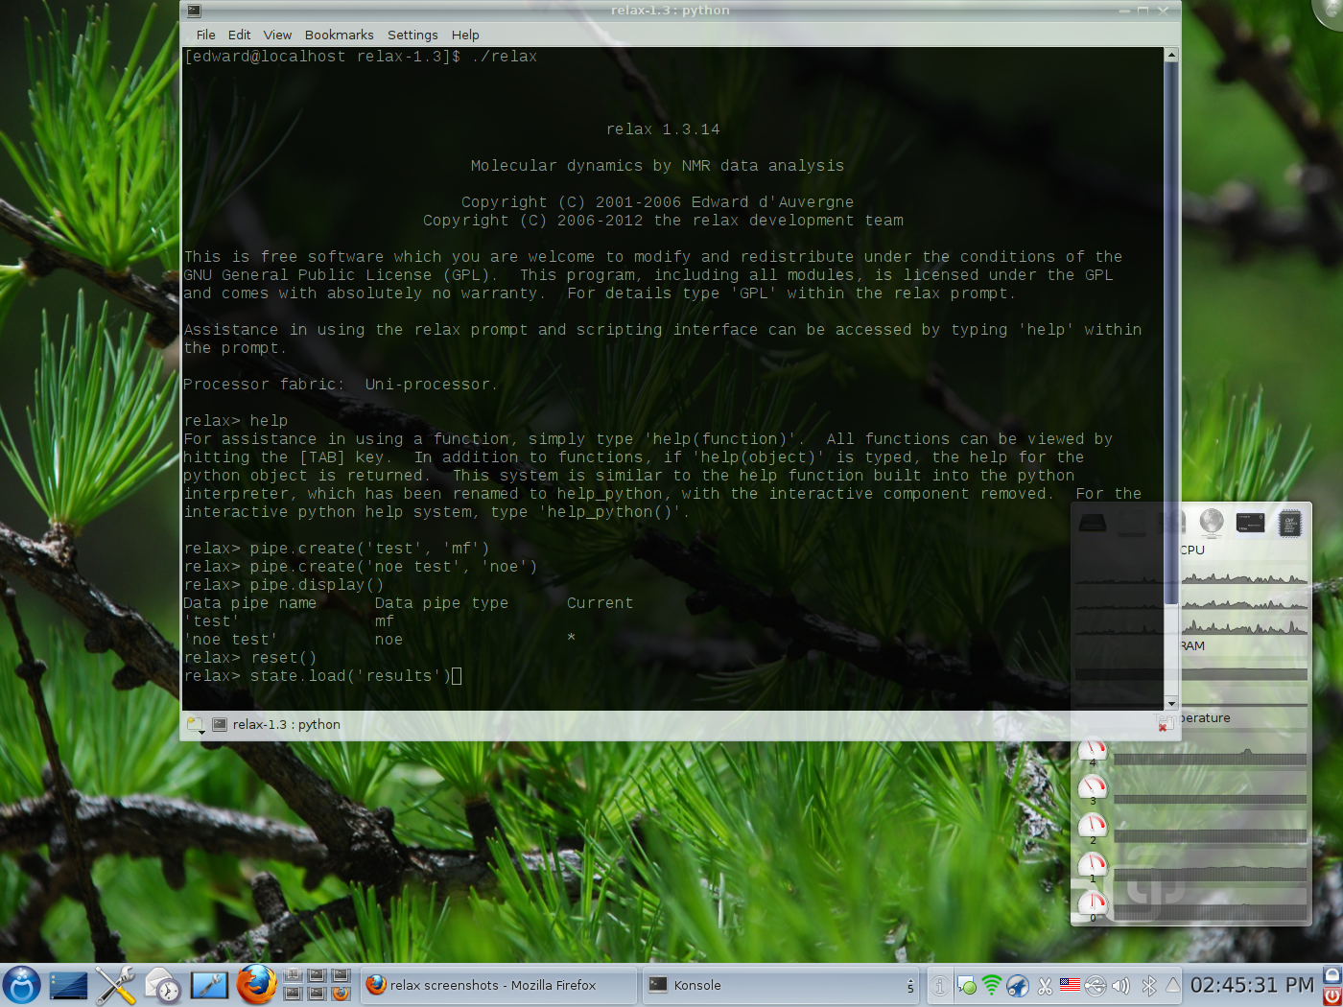
Task: Open system settings wrench and screwdriver icon
Action: (x=115, y=985)
